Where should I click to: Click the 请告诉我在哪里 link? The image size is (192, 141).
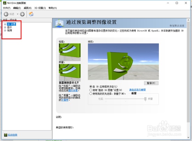138,90
